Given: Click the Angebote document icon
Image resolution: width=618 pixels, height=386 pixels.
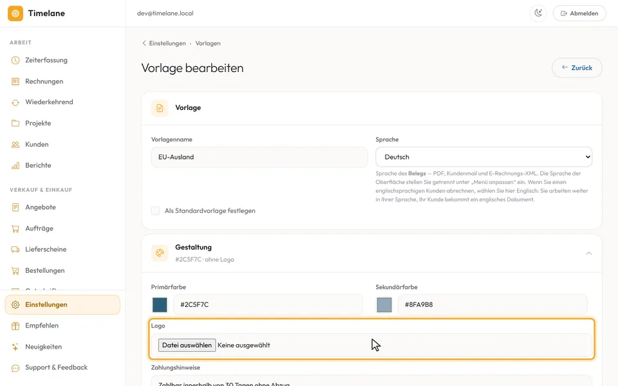Looking at the screenshot, I should 15,207.
